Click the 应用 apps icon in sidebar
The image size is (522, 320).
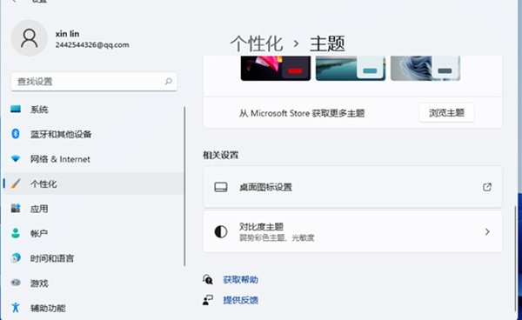16,208
